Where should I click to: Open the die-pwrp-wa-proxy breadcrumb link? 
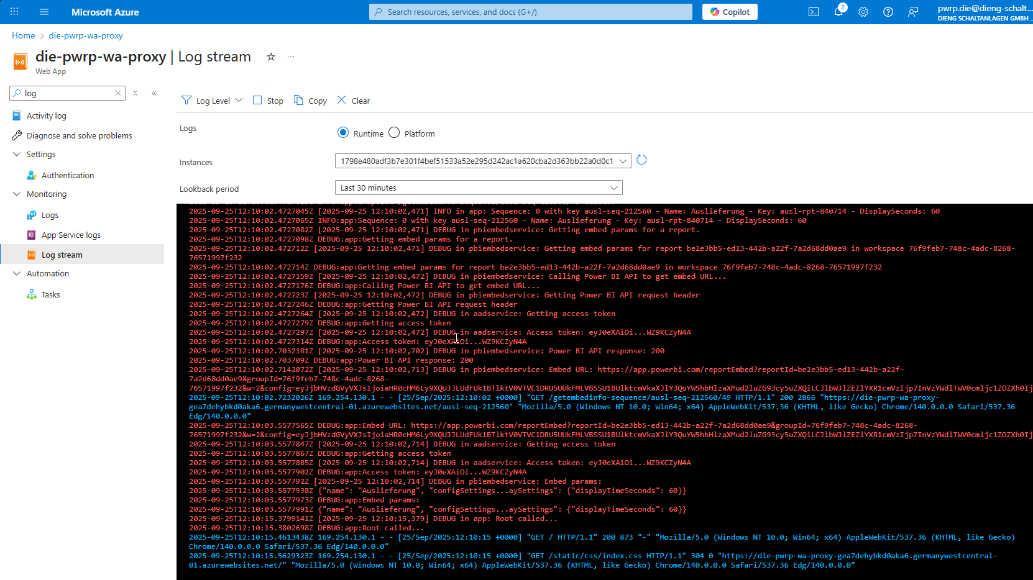[86, 35]
